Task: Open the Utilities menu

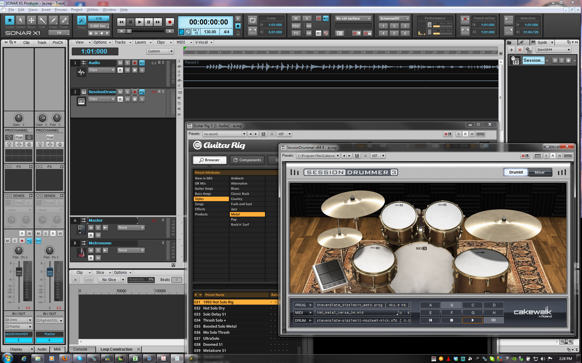Action: click(x=92, y=10)
